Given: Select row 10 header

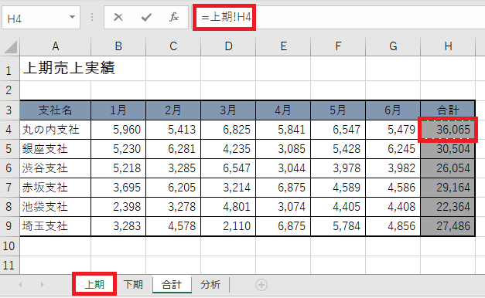Looking at the screenshot, I should pos(9,246).
